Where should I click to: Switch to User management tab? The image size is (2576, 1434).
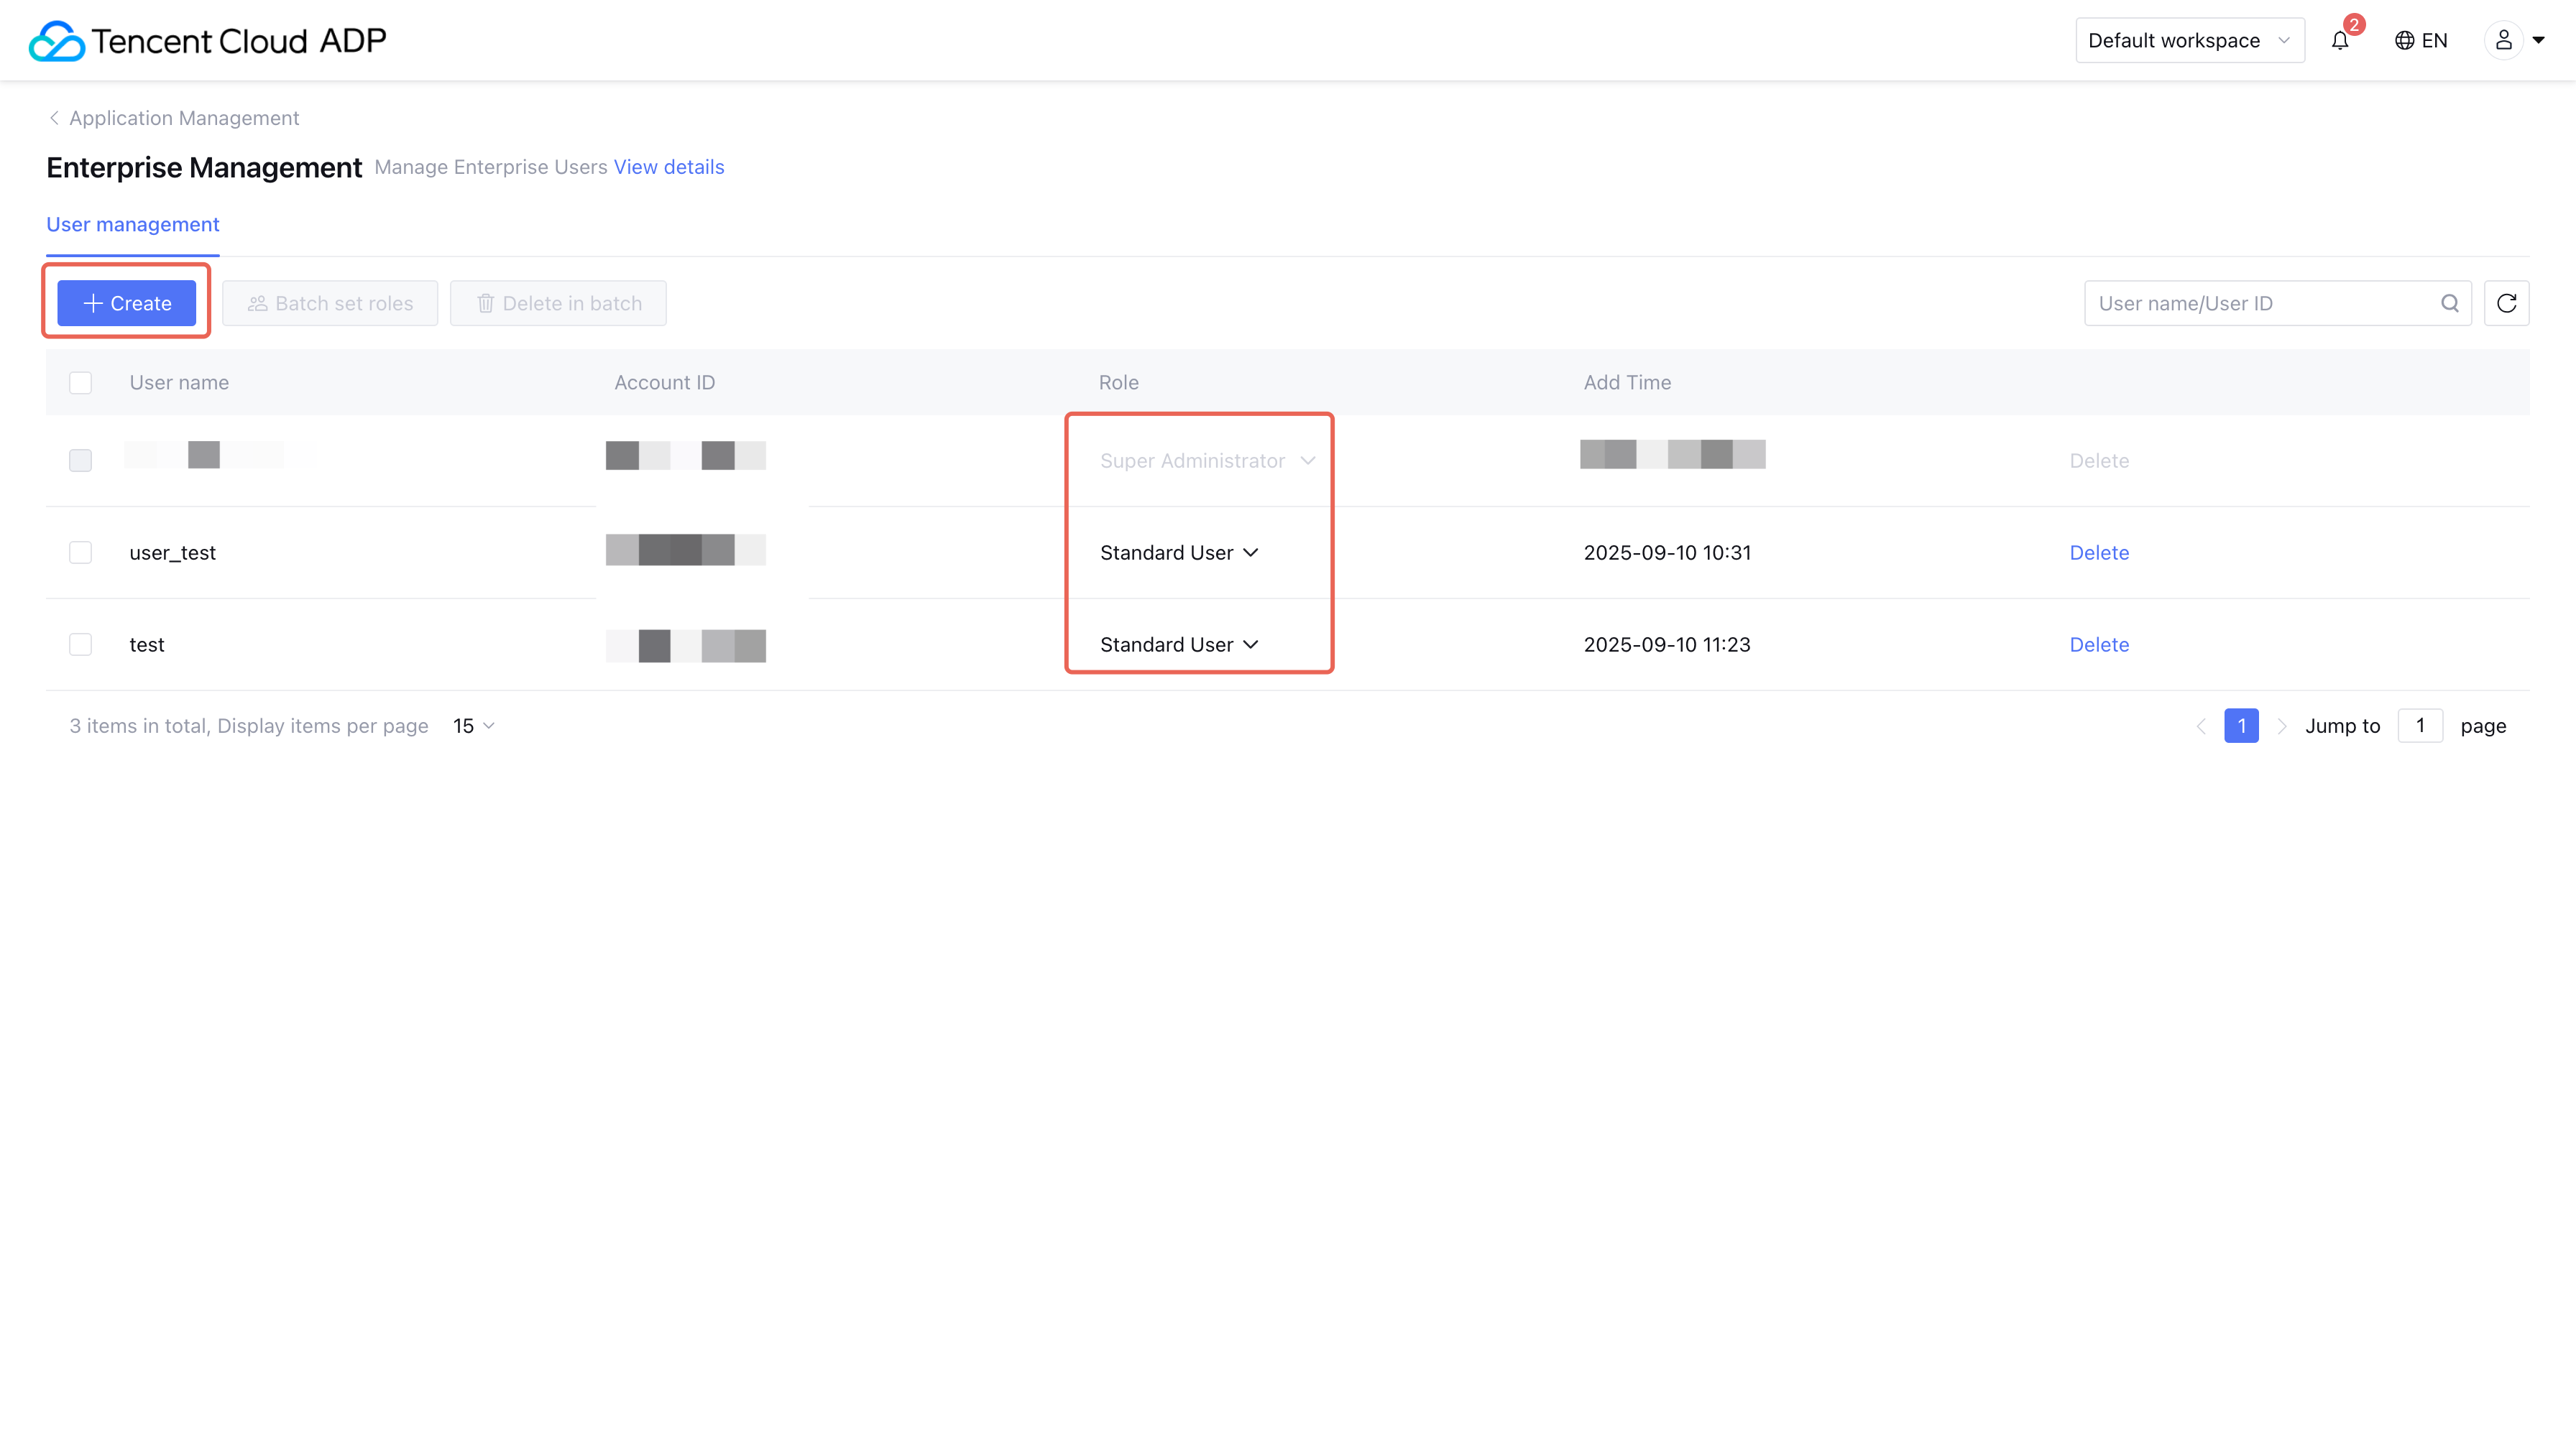[132, 225]
